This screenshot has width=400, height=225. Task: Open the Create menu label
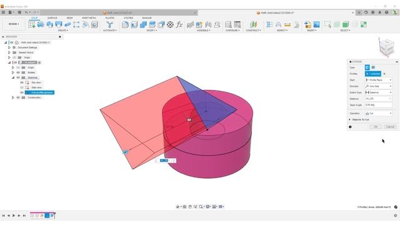(62, 31)
